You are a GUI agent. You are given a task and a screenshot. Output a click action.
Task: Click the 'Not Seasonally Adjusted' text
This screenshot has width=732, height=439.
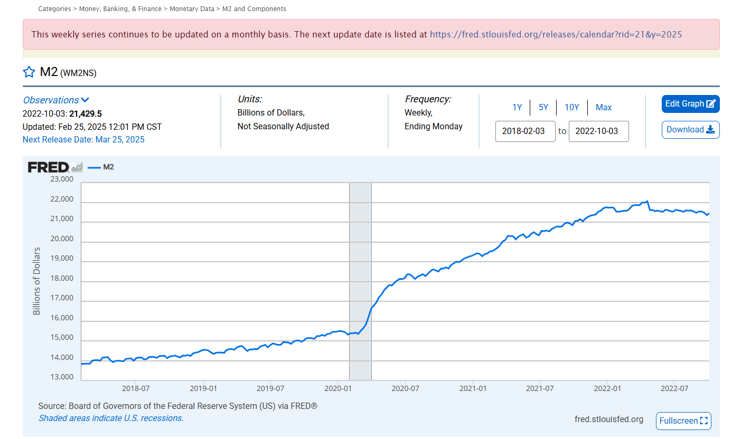[283, 127]
